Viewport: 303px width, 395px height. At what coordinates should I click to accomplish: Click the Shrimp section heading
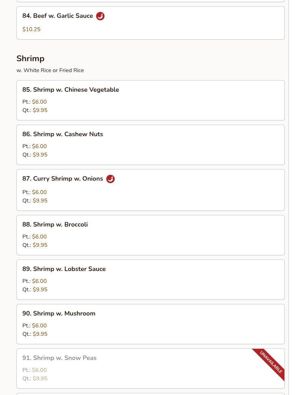(31, 59)
